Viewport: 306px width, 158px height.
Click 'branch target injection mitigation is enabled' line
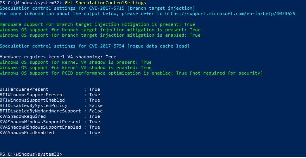100,36
